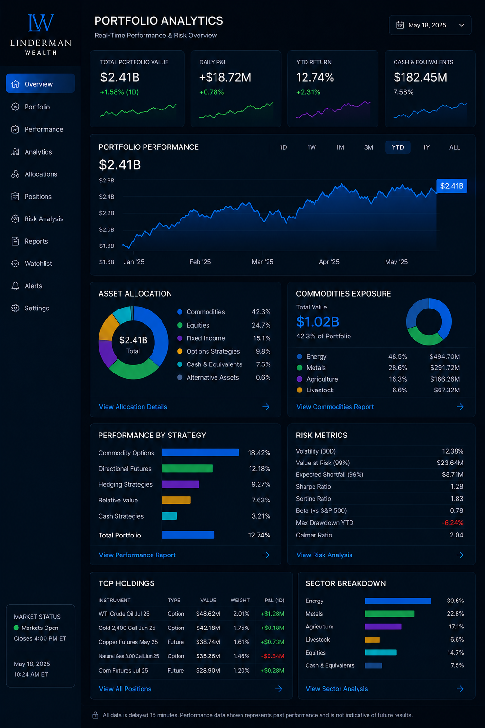Open View Performance Report link
The width and height of the screenshot is (485, 728).
click(x=137, y=555)
